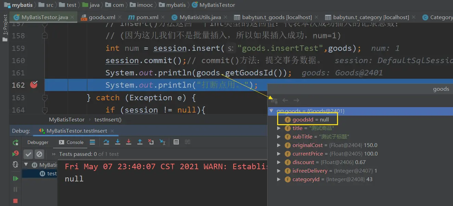Click the Step Over debugger icon
The image size is (453, 206).
tap(106, 142)
